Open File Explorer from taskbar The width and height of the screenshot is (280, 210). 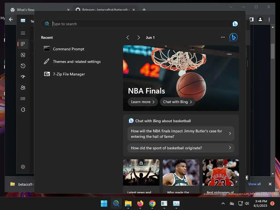coord(128,203)
